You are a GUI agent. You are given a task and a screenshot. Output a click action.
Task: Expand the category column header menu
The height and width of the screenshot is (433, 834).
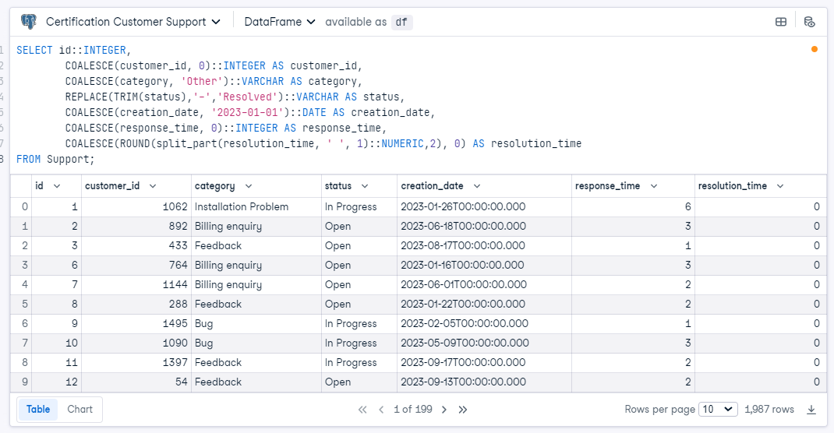[x=248, y=186]
